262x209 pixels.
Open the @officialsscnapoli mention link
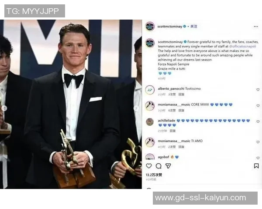coord(242,46)
